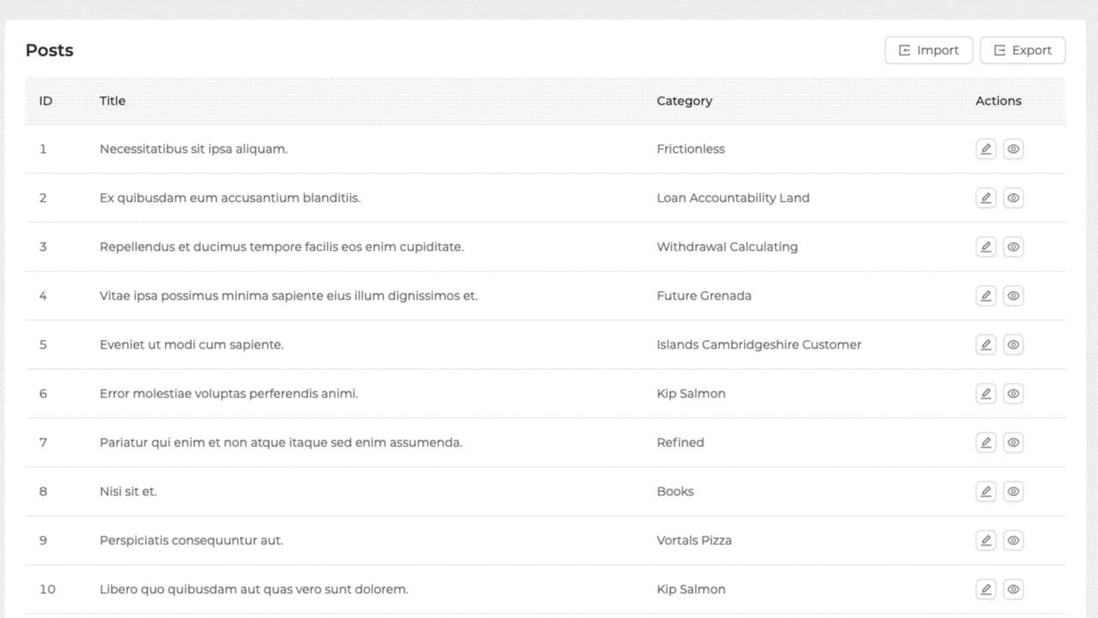The height and width of the screenshot is (618, 1098).
Task: Click the edit icon on the 'Future Grenada' row
Action: click(x=986, y=295)
